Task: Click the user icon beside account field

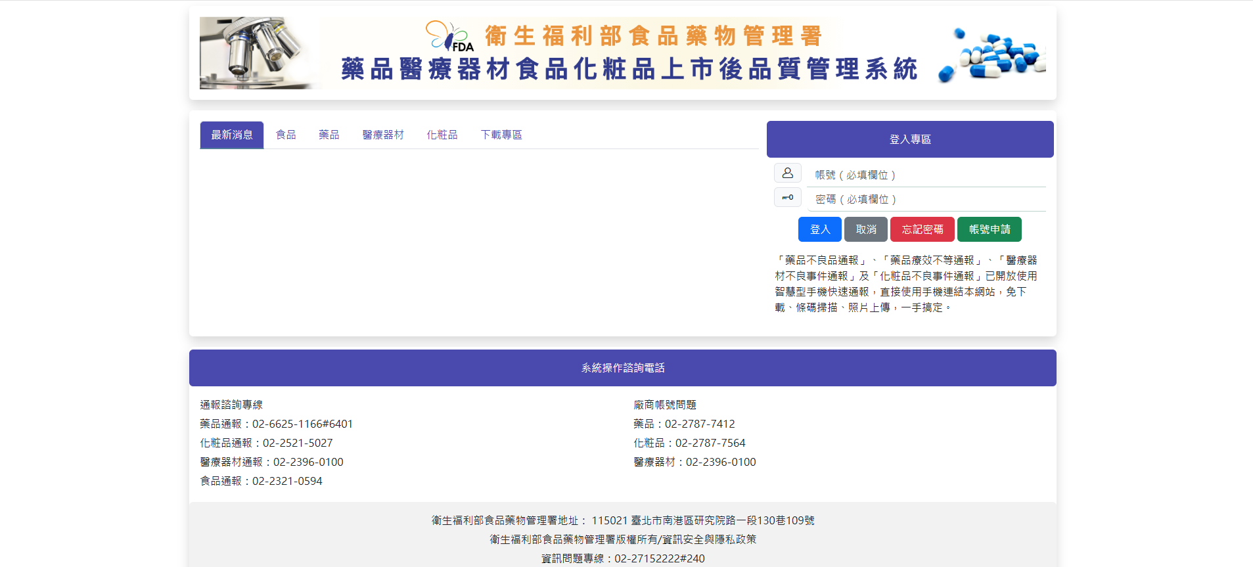Action: 788,173
